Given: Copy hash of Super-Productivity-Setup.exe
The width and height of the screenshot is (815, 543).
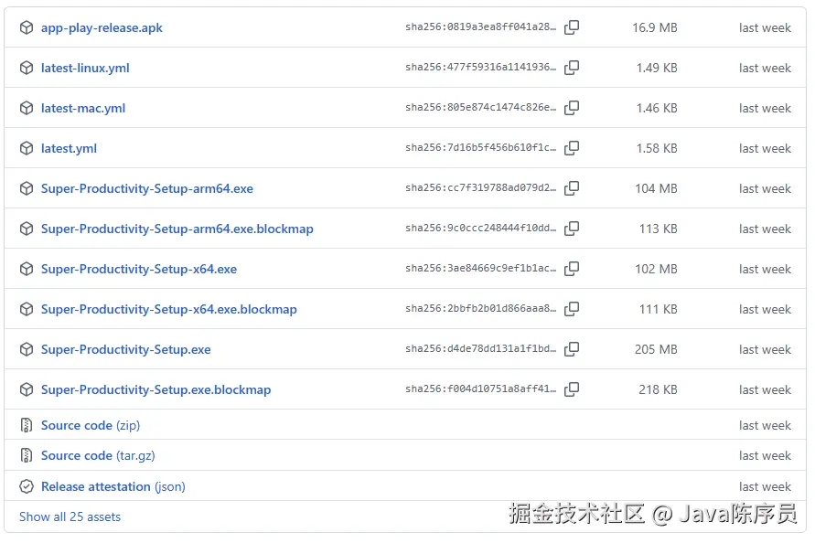Looking at the screenshot, I should (572, 349).
